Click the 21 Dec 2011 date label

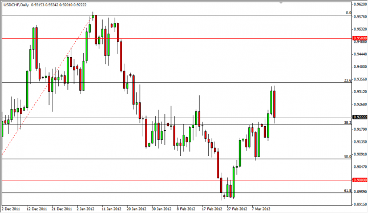[x=62, y=209]
